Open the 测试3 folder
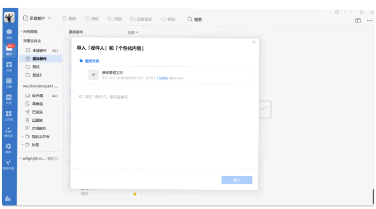The width and height of the screenshot is (376, 209). 41,75
